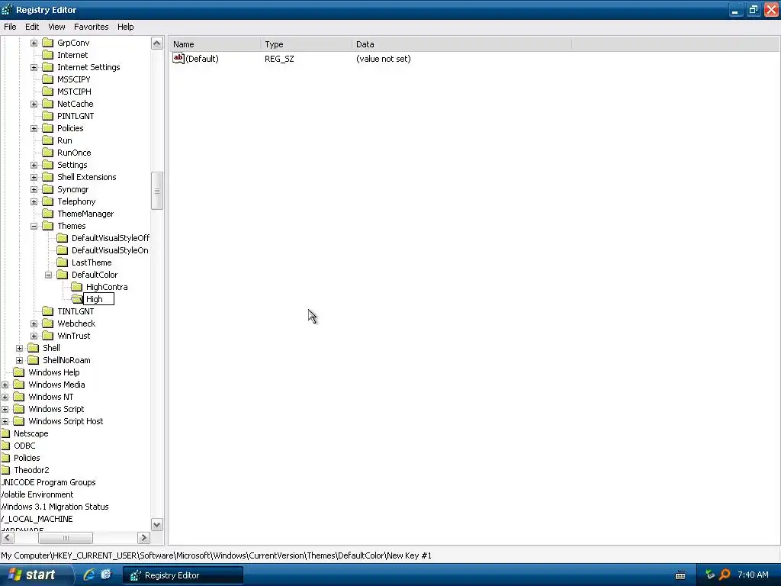The width and height of the screenshot is (781, 586).
Task: Collapse the Themes key
Action: (x=34, y=226)
